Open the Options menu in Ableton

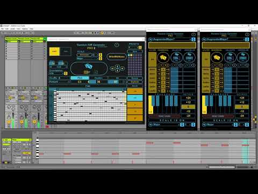tap(25, 29)
